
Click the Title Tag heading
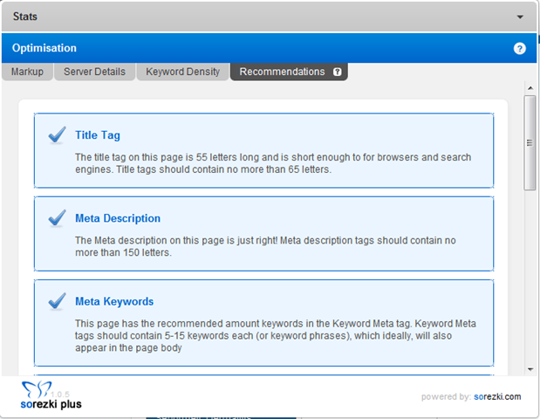pyautogui.click(x=98, y=135)
